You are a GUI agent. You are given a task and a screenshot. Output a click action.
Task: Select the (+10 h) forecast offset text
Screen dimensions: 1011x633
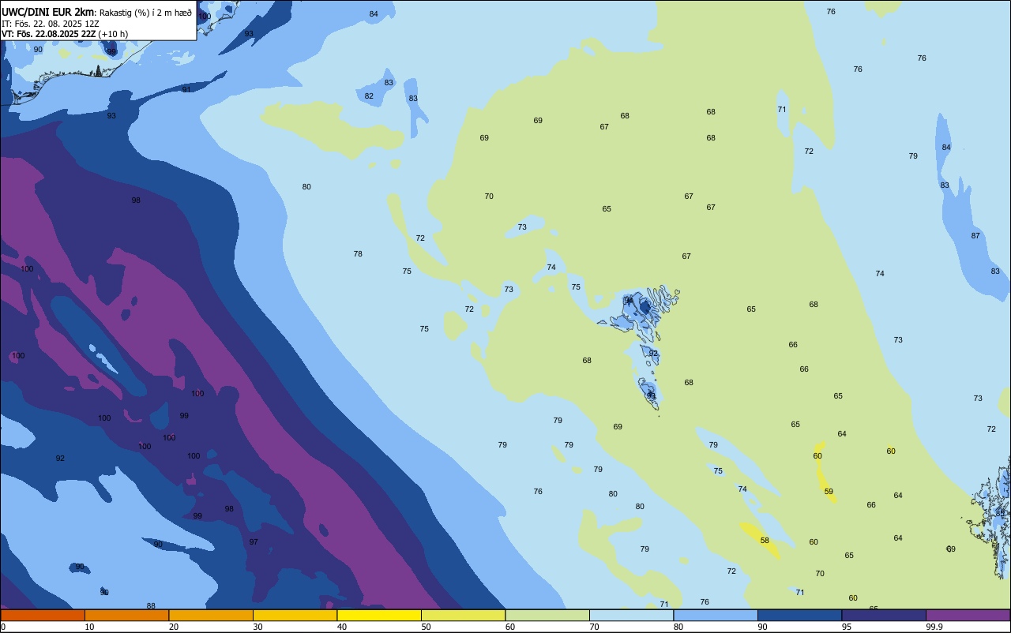(x=113, y=34)
